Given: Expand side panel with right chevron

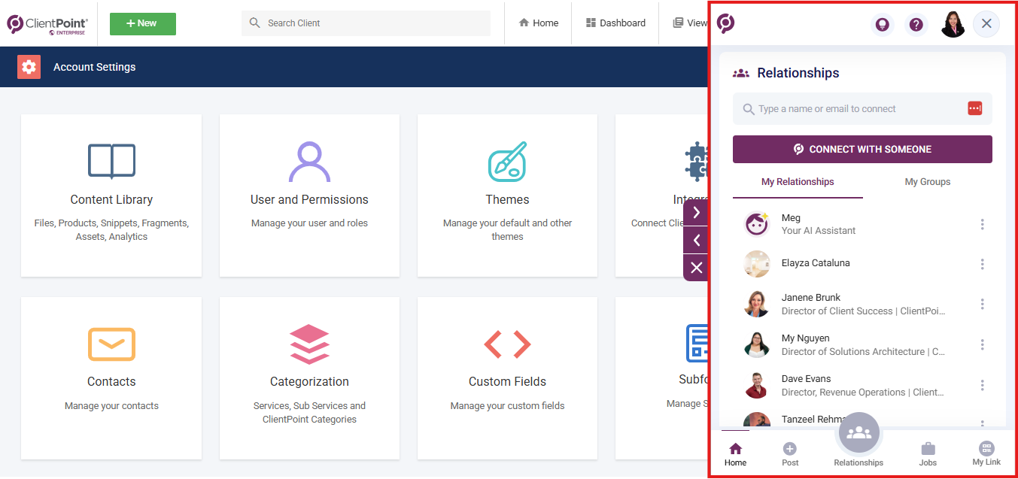Looking at the screenshot, I should click(696, 213).
